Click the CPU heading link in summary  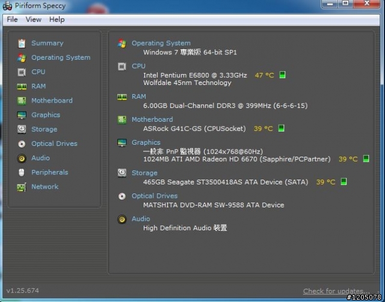(x=138, y=66)
